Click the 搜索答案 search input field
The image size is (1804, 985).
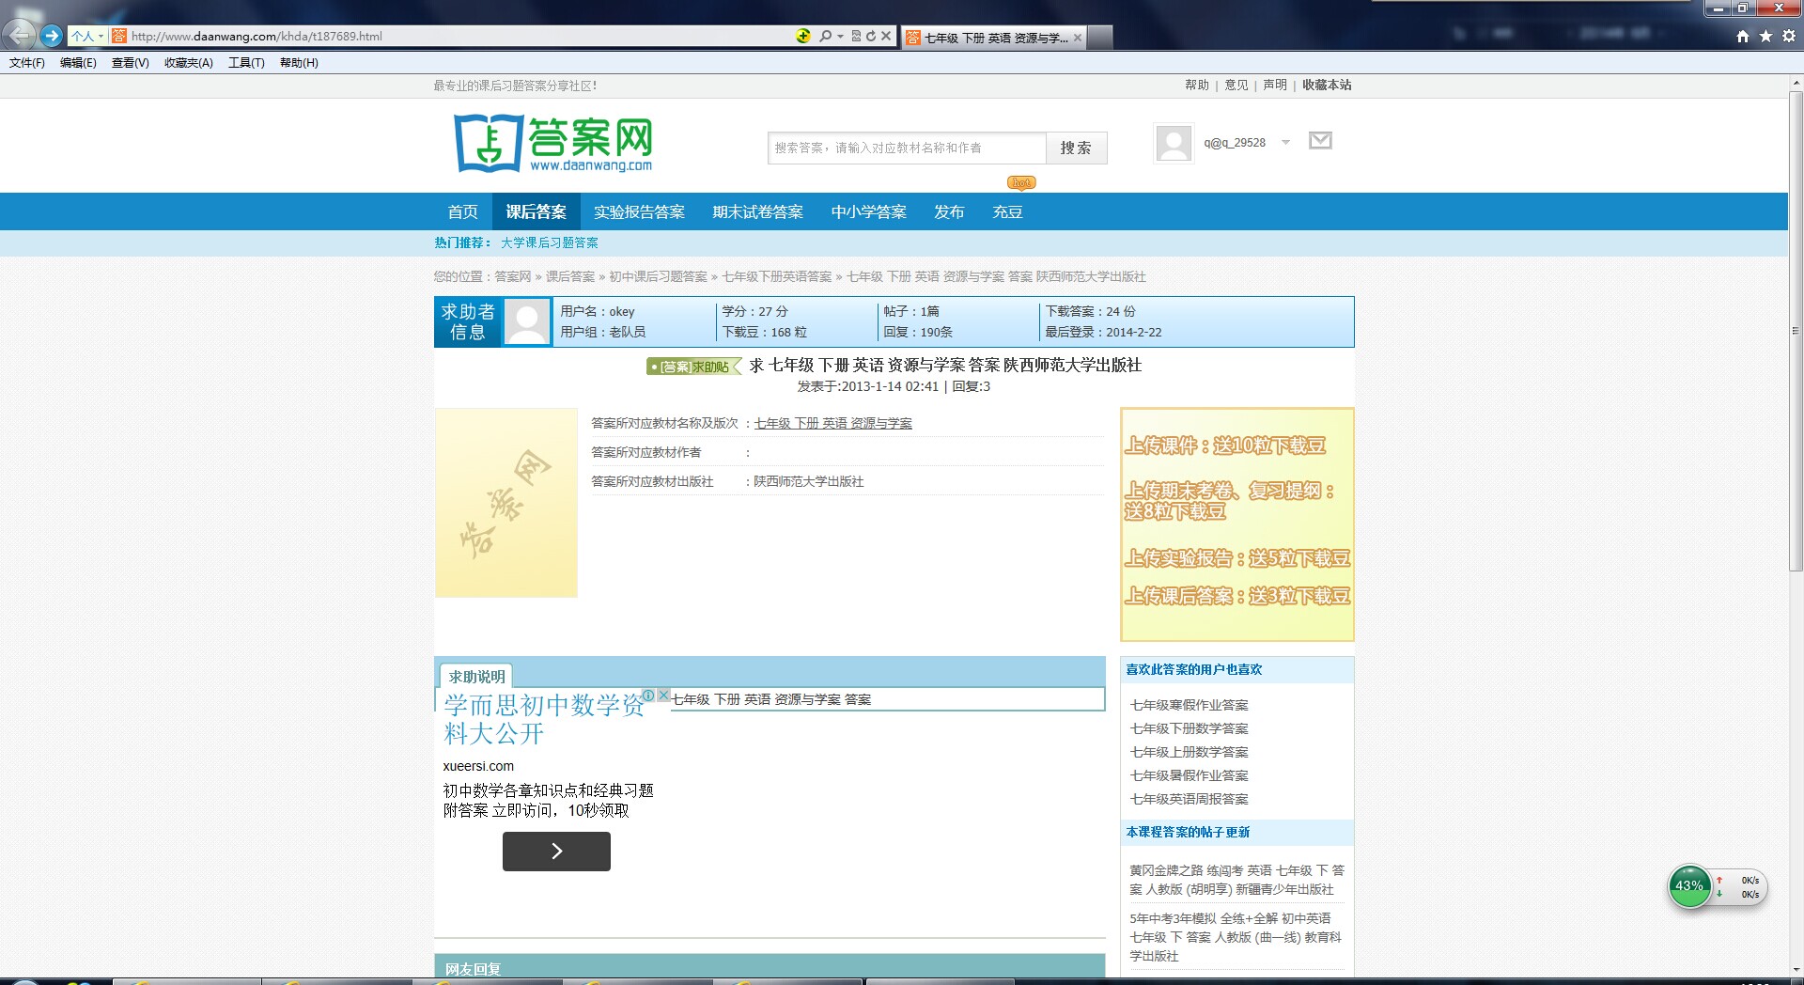point(907,148)
